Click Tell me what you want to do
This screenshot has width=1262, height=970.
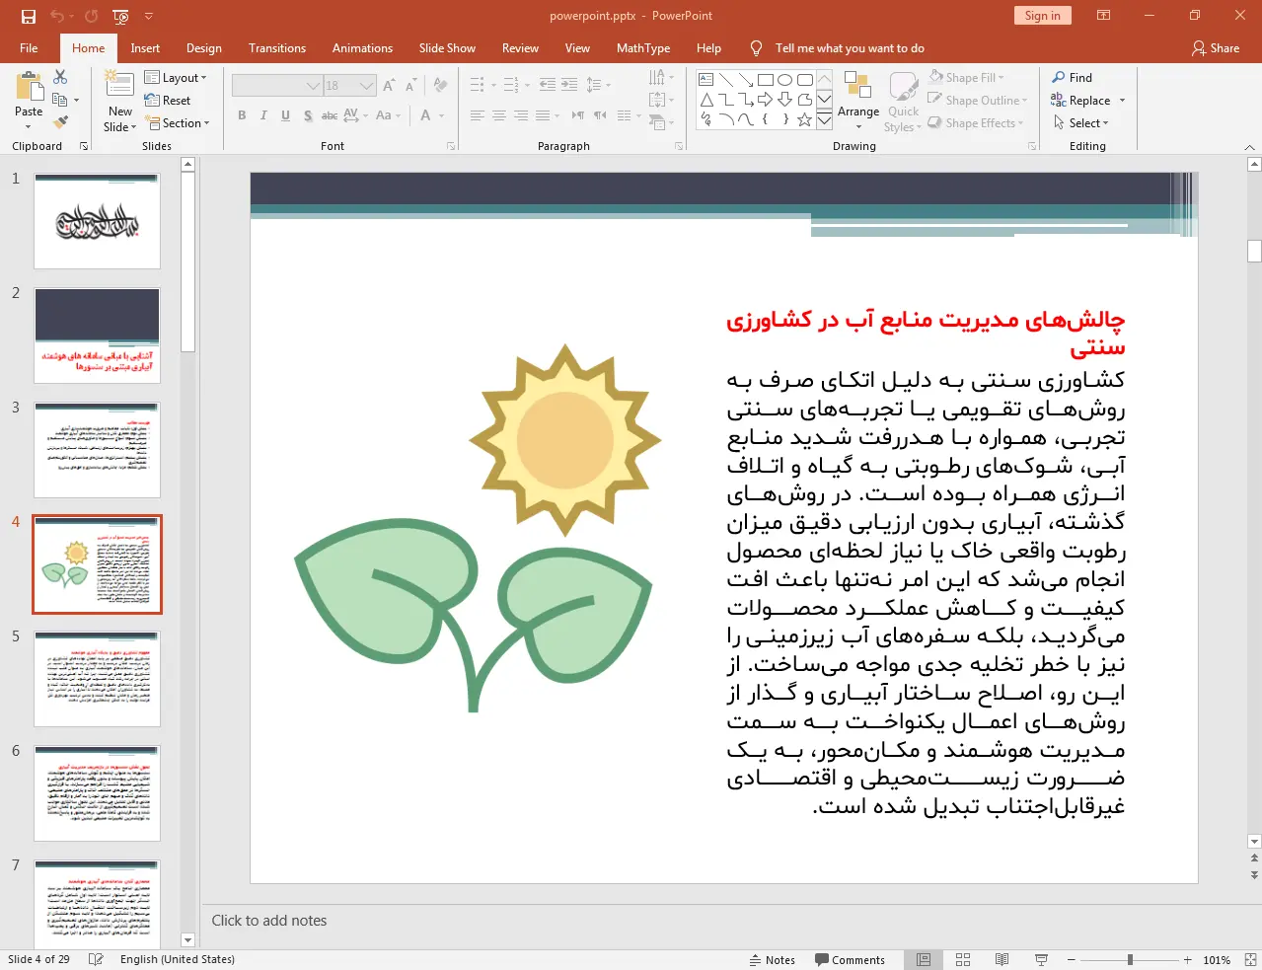tap(850, 47)
